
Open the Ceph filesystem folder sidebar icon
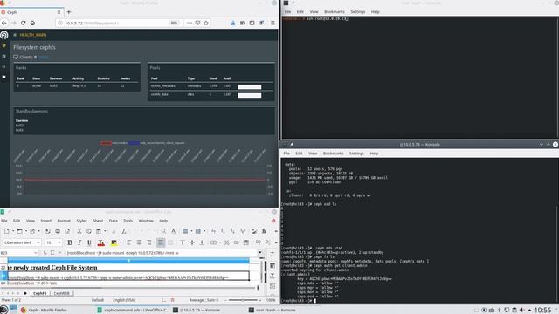[3, 77]
